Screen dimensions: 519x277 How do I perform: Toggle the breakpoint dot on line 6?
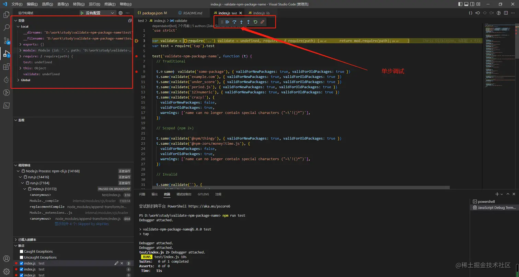(x=137, y=56)
